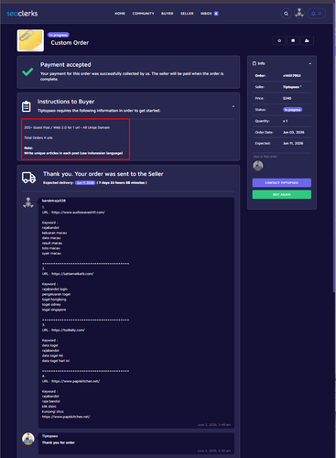
Task: Open the COMMUNITY menu
Action: pos(143,14)
